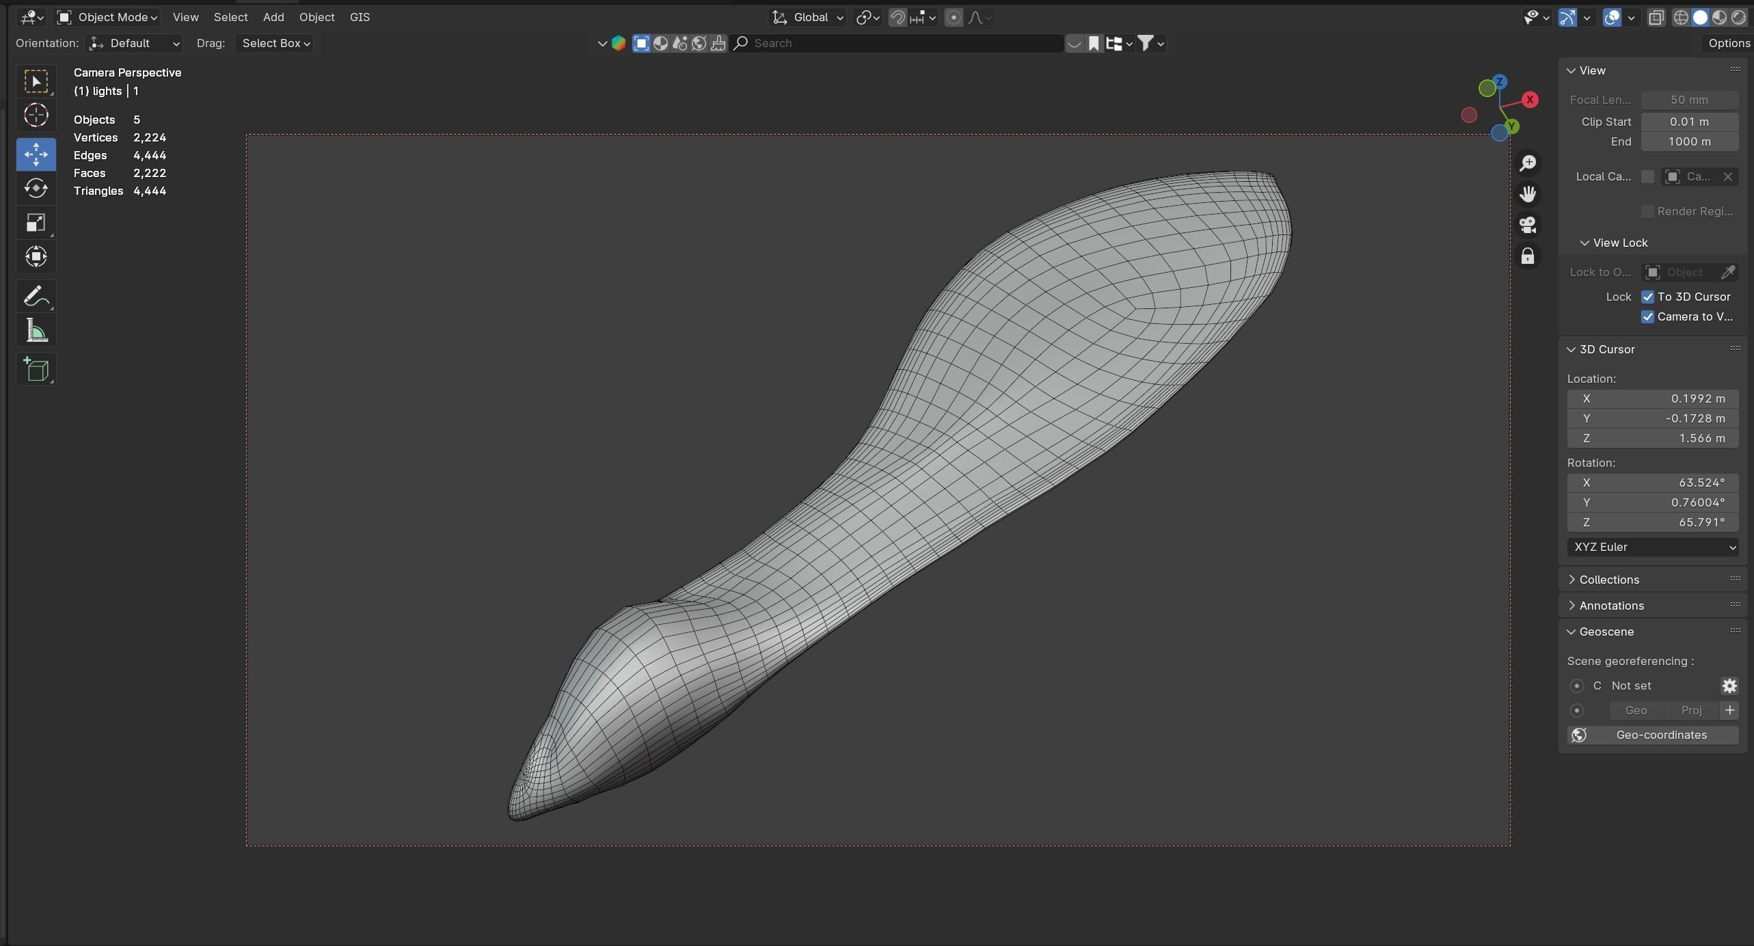Adjust the 3D Cursor Rotation X field
The width and height of the screenshot is (1754, 946).
point(1652,483)
